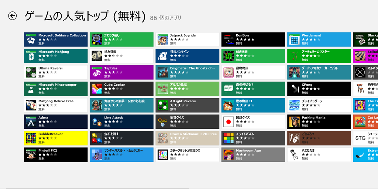This screenshot has height=189, width=378.
Task: Click the Line Attack icon
Action: click(97, 122)
